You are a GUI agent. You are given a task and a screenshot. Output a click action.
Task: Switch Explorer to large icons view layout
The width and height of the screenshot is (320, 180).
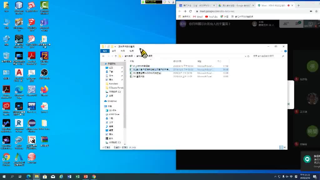point(285,147)
